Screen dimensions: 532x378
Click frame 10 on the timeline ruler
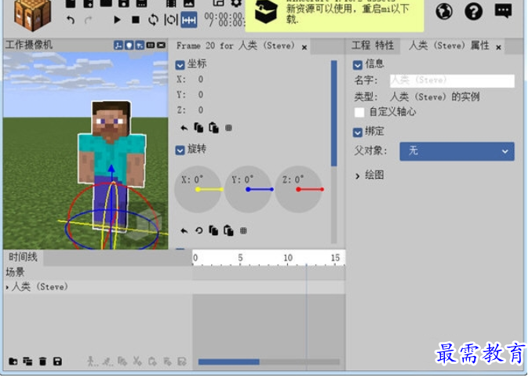[288, 258]
